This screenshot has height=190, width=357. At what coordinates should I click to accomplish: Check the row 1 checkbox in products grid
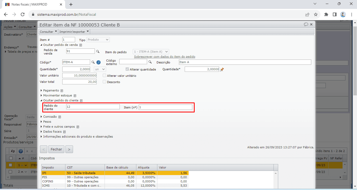tap(10, 165)
